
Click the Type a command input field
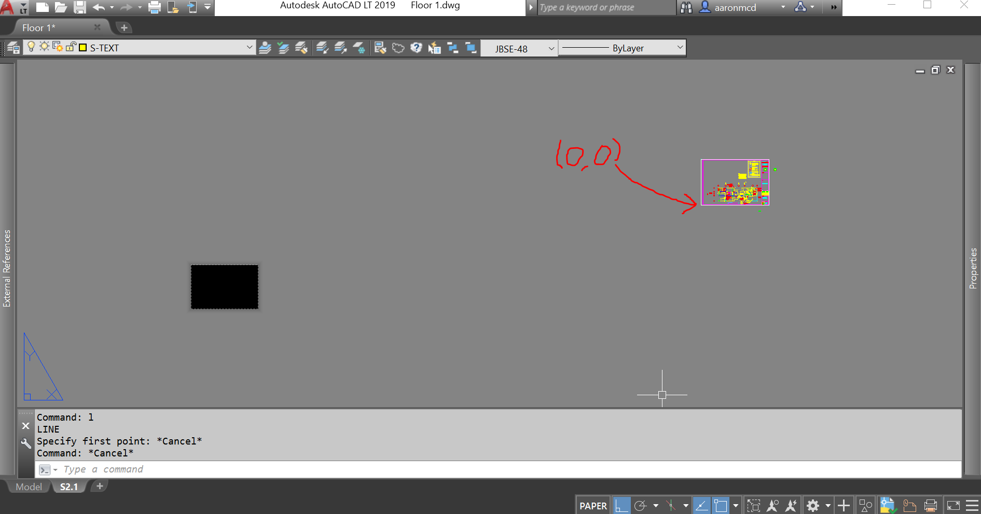[498, 469]
